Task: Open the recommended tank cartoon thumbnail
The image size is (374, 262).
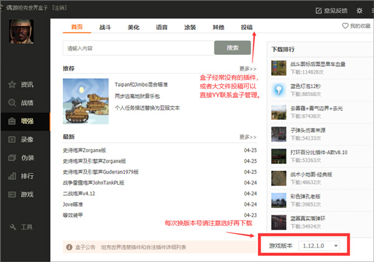Action: point(85,100)
